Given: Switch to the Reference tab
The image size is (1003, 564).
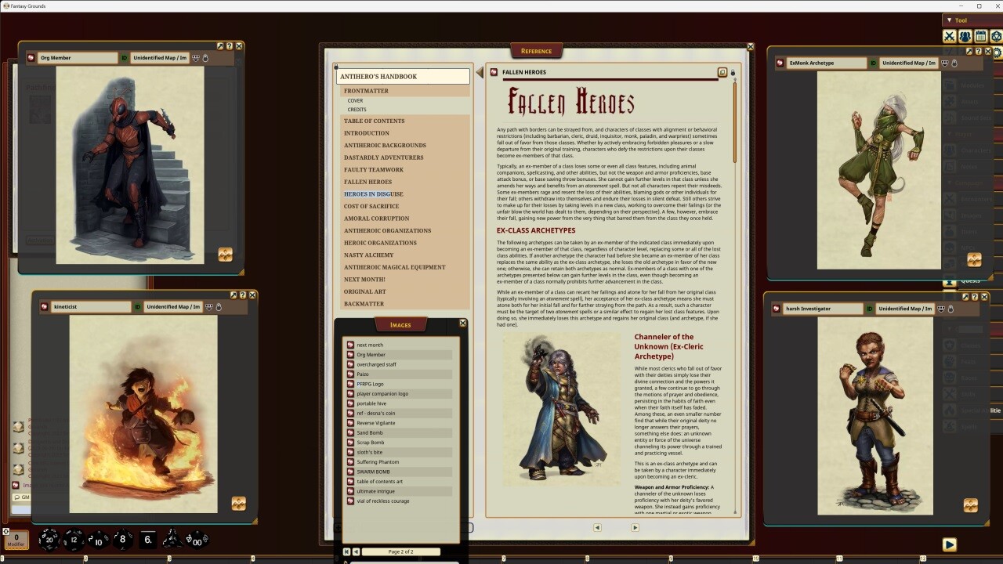Looking at the screenshot, I should [x=536, y=50].
